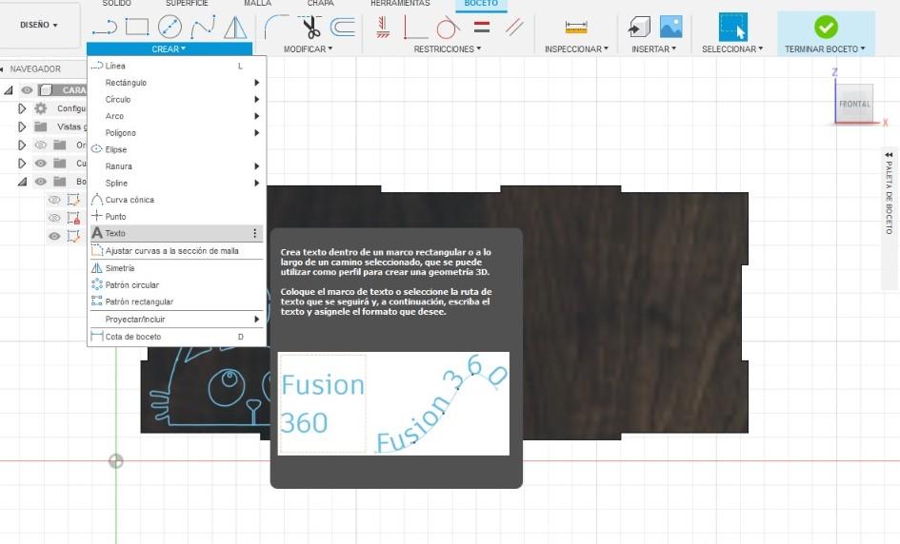Click the Insert derive icon
This screenshot has width=900, height=544.
coord(639,27)
